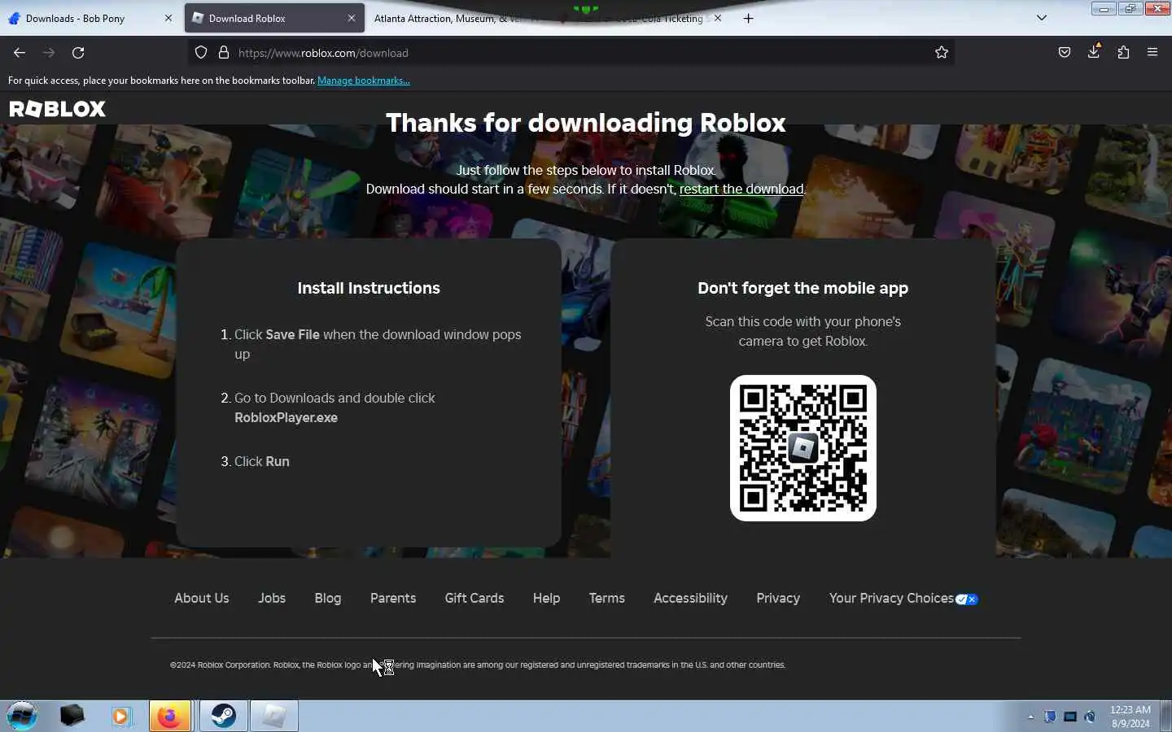Open the Accessibility footer link

point(690,598)
